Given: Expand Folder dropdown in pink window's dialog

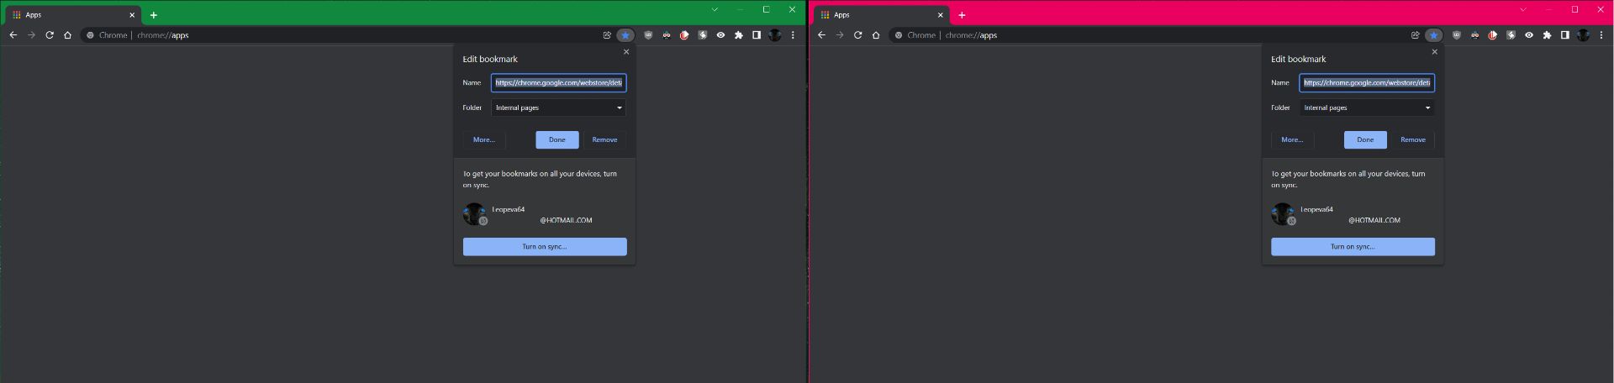Looking at the screenshot, I should [1368, 108].
